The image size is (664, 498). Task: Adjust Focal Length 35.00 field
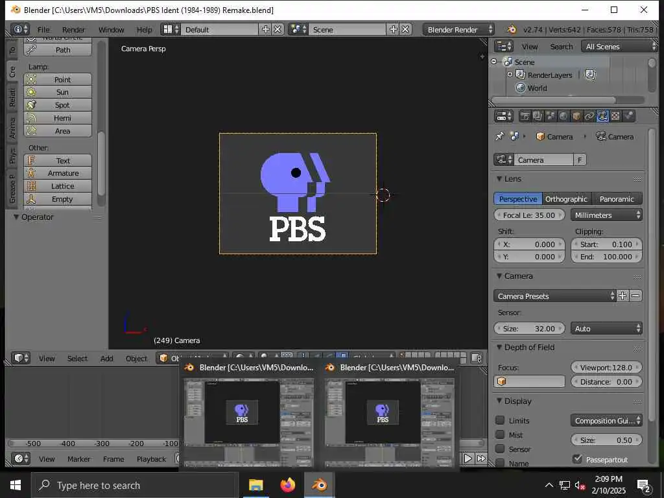point(529,215)
